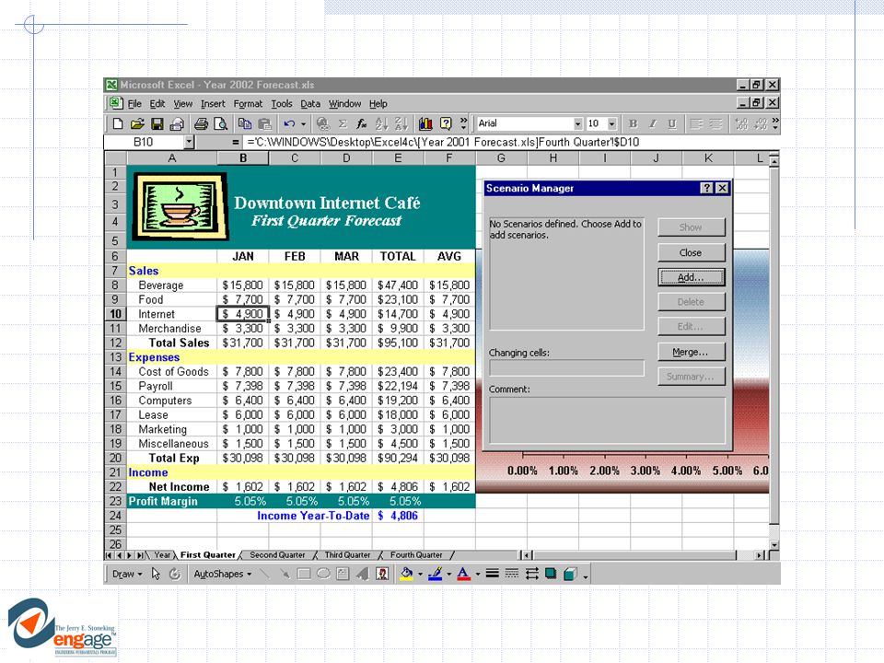Image resolution: width=884 pixels, height=663 pixels.
Task: Open the AutoShapes dropdown menu
Action: (222, 574)
